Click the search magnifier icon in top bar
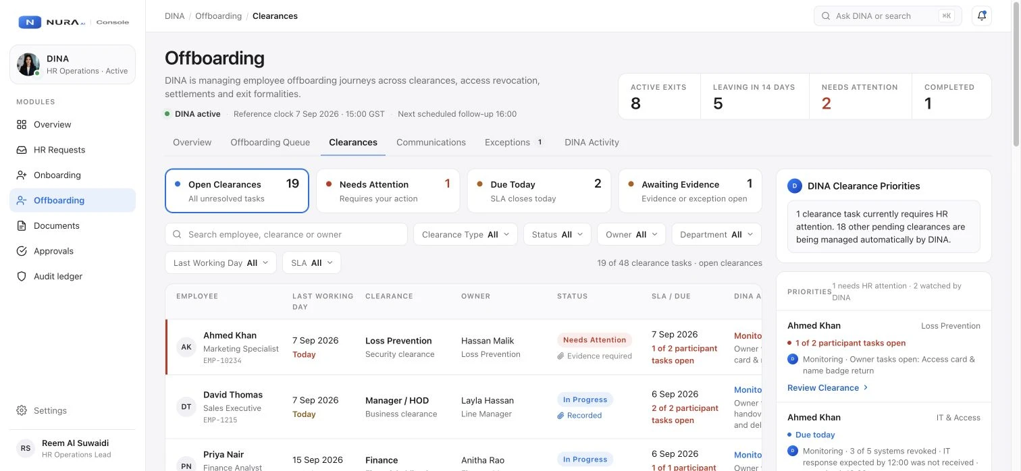Image resolution: width=1021 pixels, height=471 pixels. point(826,16)
